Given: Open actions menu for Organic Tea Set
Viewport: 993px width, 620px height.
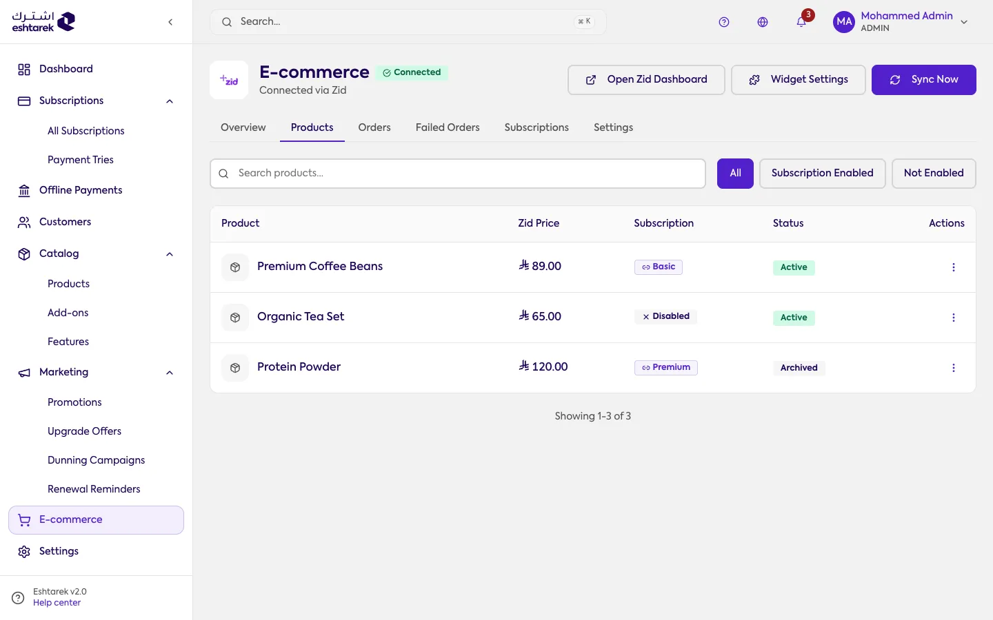Looking at the screenshot, I should (954, 318).
